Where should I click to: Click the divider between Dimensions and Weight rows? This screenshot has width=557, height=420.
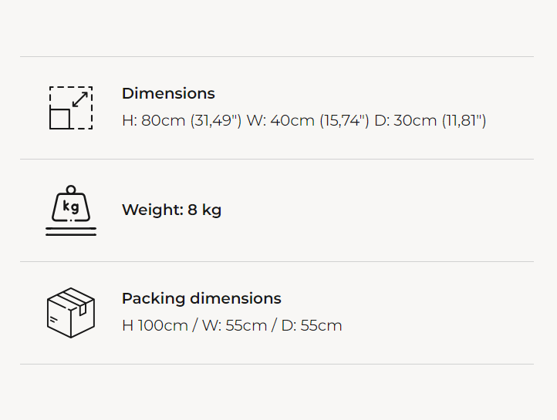pyautogui.click(x=276, y=159)
